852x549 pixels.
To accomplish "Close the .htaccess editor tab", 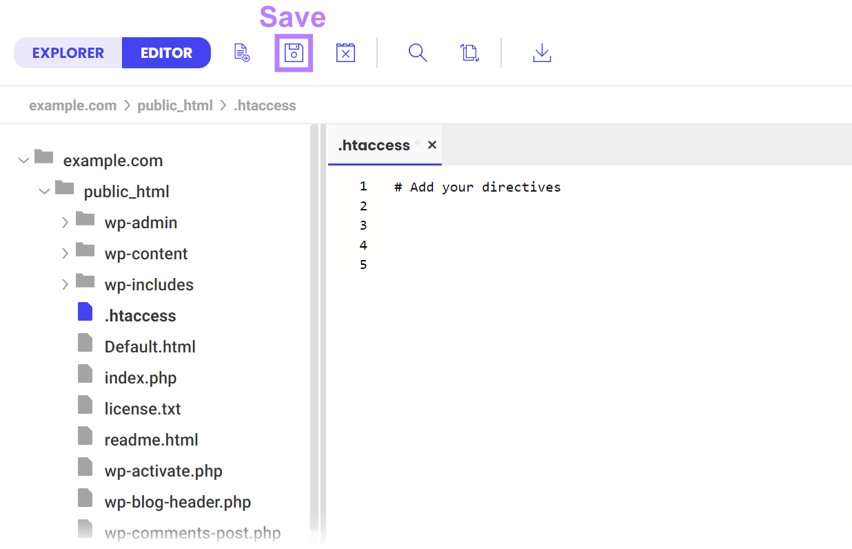I will (432, 145).
